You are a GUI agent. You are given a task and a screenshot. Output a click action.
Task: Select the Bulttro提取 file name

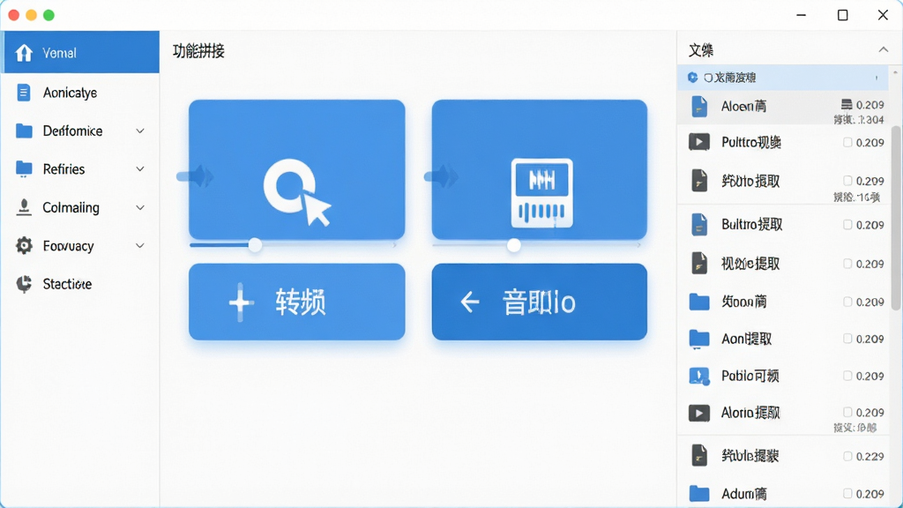click(x=751, y=225)
